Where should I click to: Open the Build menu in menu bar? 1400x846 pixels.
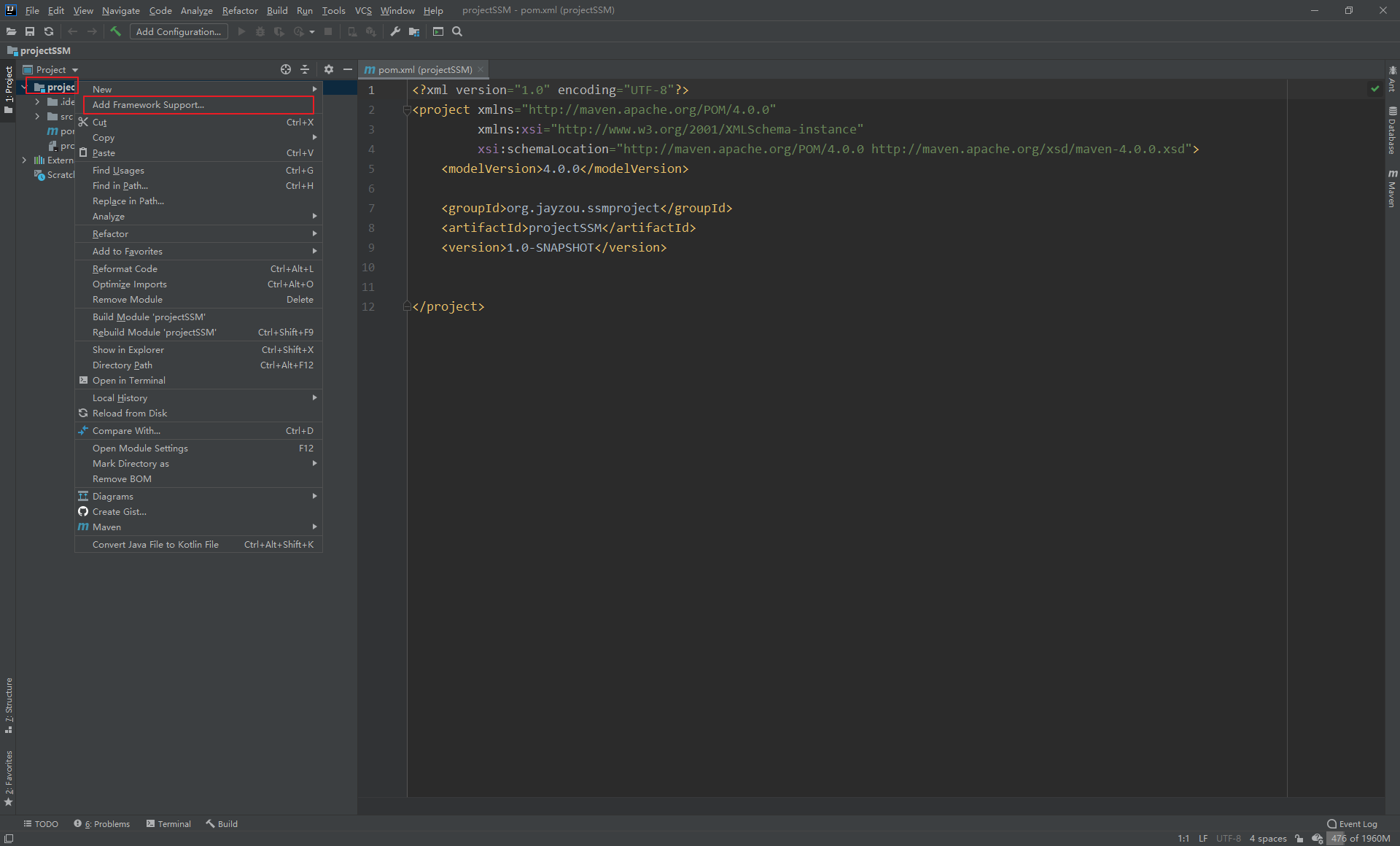click(x=277, y=10)
